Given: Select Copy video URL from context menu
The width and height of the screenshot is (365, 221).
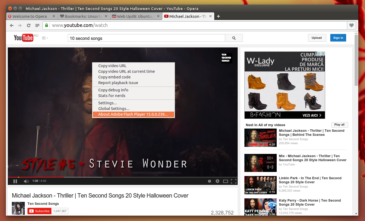Looking at the screenshot, I should (x=134, y=66).
